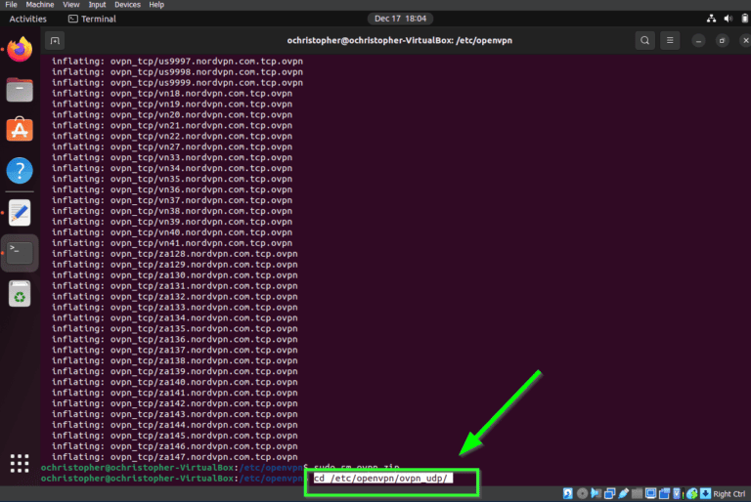
Task: Open the VirtualBox View menu
Action: [71, 5]
